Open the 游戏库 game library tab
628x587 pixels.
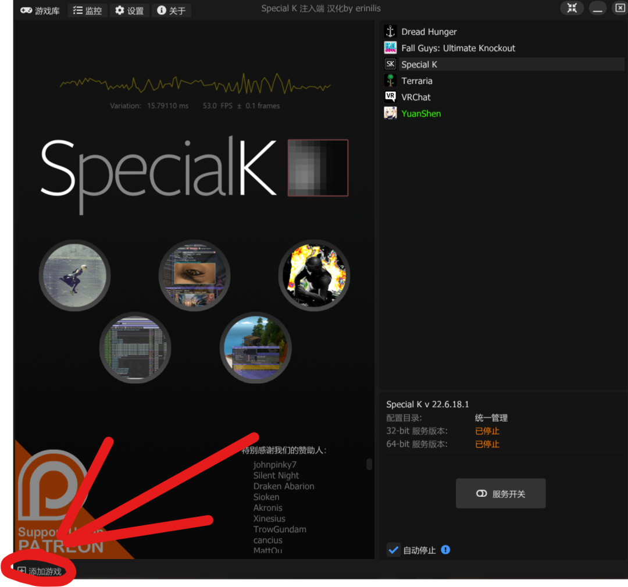click(40, 10)
